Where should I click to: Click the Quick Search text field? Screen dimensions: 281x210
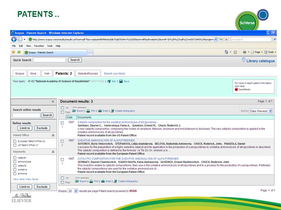coord(50,60)
